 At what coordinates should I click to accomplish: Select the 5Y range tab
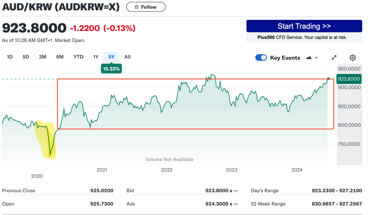(111, 57)
